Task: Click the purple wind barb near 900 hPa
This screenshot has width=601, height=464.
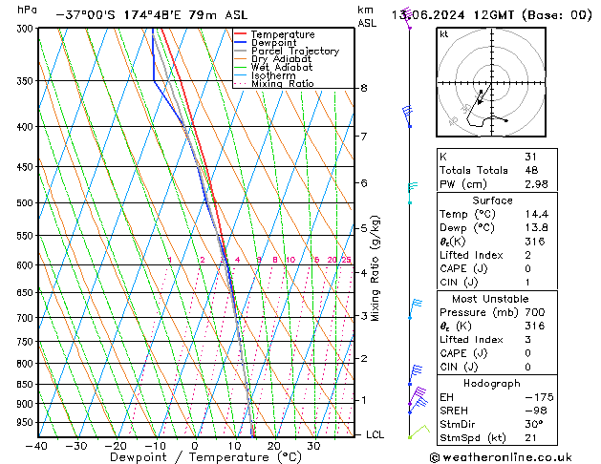Action: [x=417, y=396]
